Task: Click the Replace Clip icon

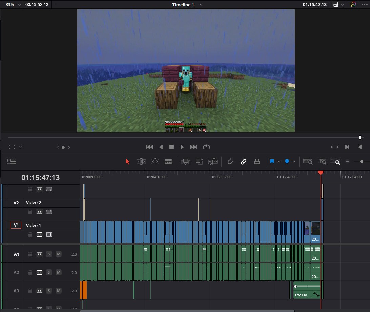Action: (x=212, y=162)
